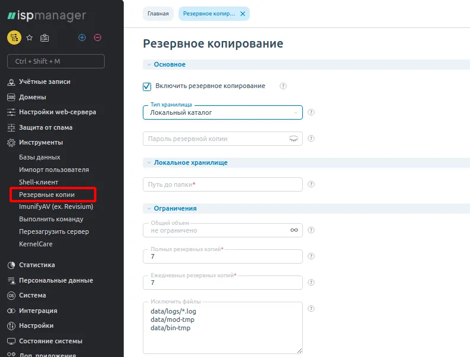Click Общий объем field
Screen dimensions: 470x357
coord(223,230)
